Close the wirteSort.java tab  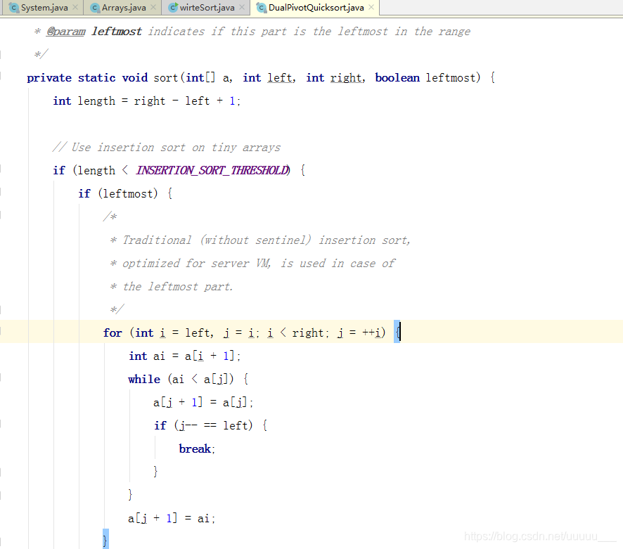coord(242,7)
